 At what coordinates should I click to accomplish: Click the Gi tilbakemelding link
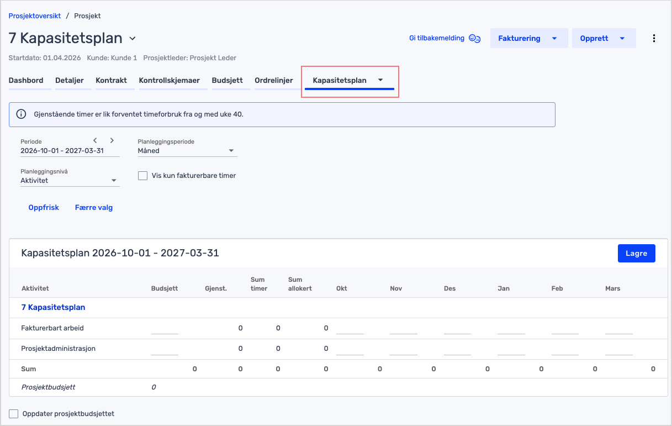coord(437,38)
